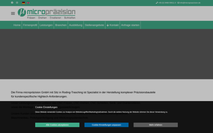
Task: Open the Leistungen menu item
Action: tap(46, 25)
